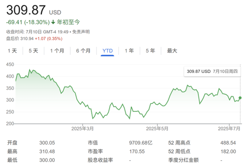Click the main price 309.87
This screenshot has height=168, width=245.
[x=26, y=10]
